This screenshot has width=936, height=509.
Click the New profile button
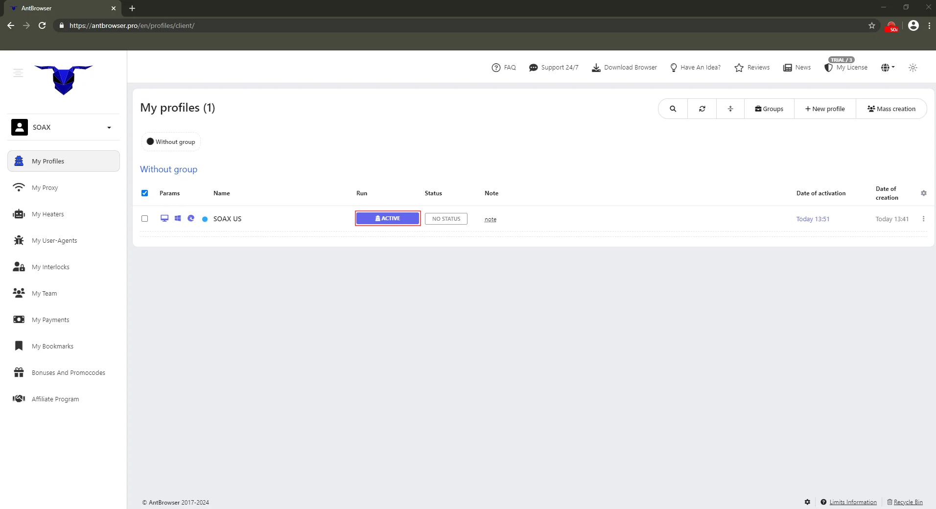point(825,109)
